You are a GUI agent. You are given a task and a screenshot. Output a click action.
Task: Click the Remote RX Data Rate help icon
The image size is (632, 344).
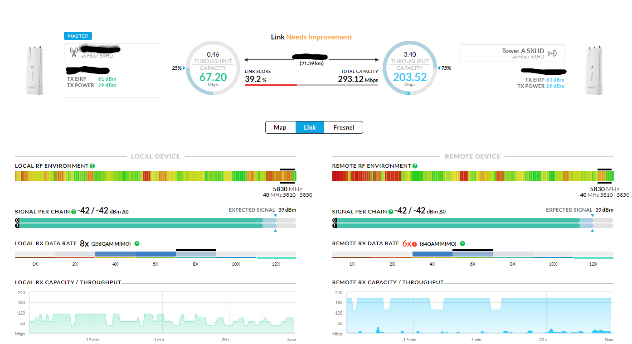tap(462, 244)
